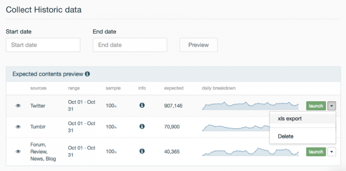The image size is (346, 171).
Task: Select xls export from the menu
Action: (290, 119)
